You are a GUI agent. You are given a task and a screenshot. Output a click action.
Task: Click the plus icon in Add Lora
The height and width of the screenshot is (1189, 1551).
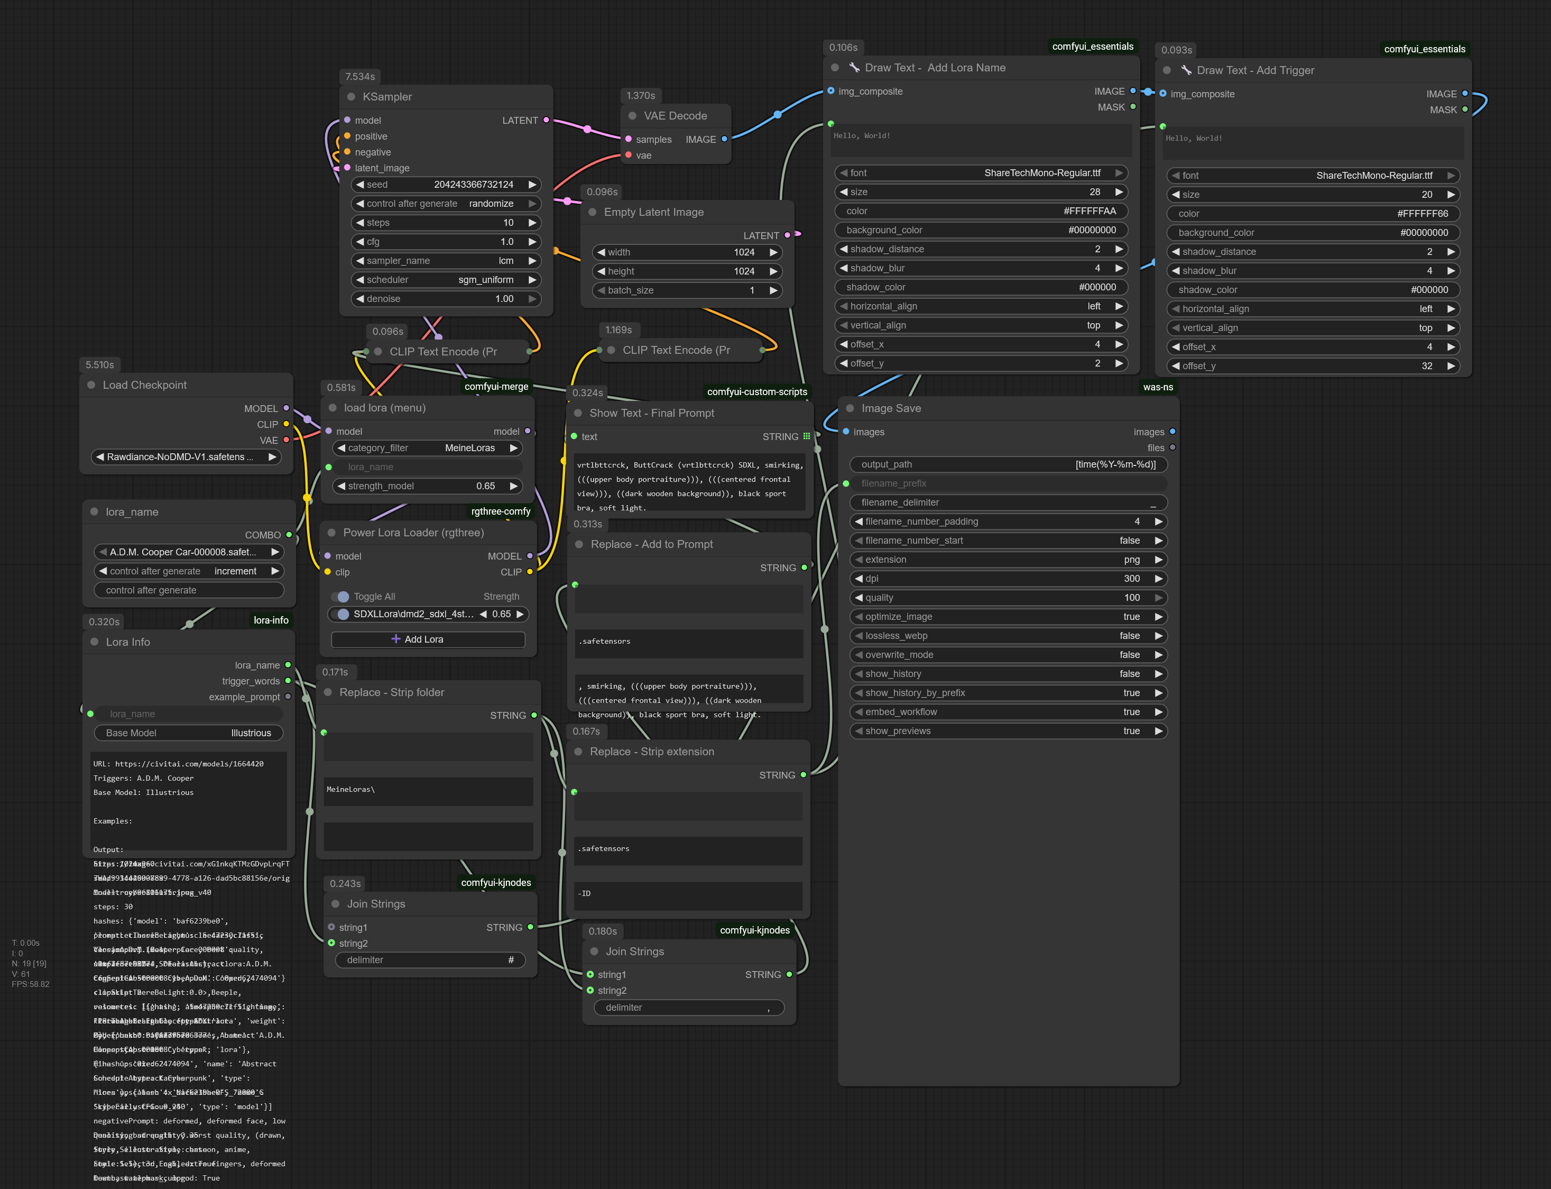coord(395,639)
